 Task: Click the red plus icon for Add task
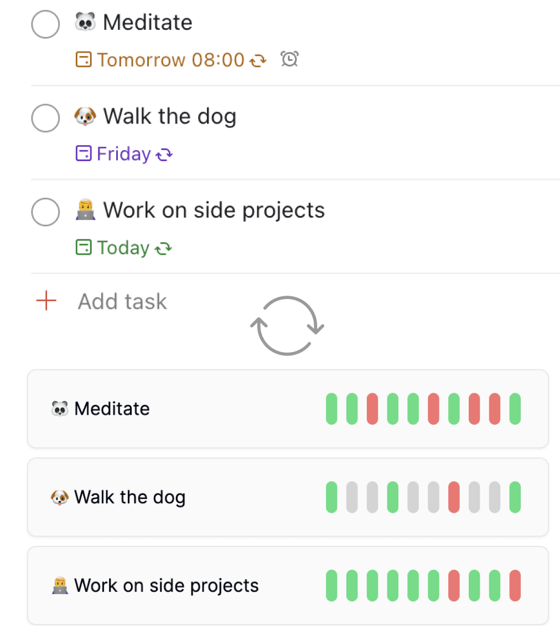(x=46, y=302)
